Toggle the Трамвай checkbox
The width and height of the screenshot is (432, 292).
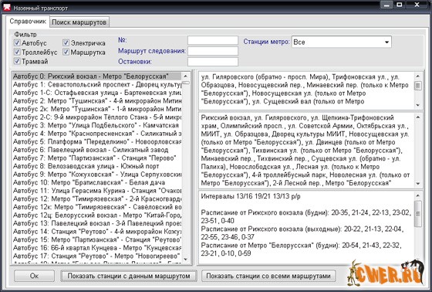(17, 61)
